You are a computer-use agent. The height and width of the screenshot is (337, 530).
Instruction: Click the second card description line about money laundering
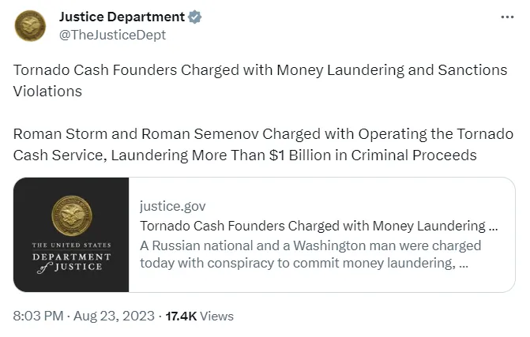(304, 263)
